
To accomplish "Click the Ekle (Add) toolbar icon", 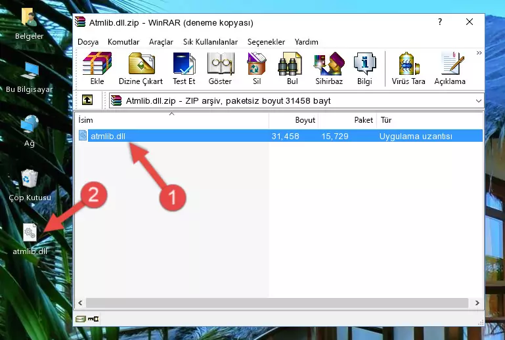I will 97,68.
